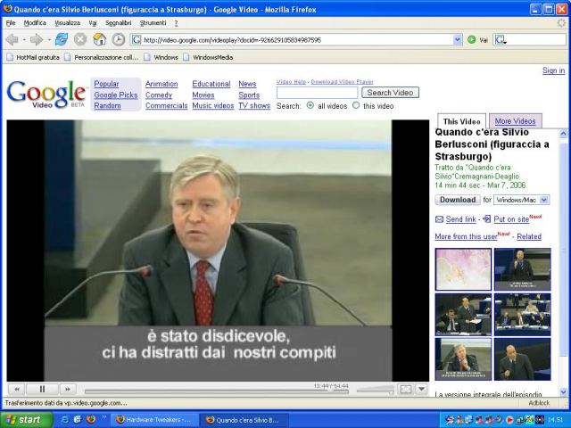Open Firefox from quick launch icon
This screenshot has width=571, height=428.
(x=91, y=419)
